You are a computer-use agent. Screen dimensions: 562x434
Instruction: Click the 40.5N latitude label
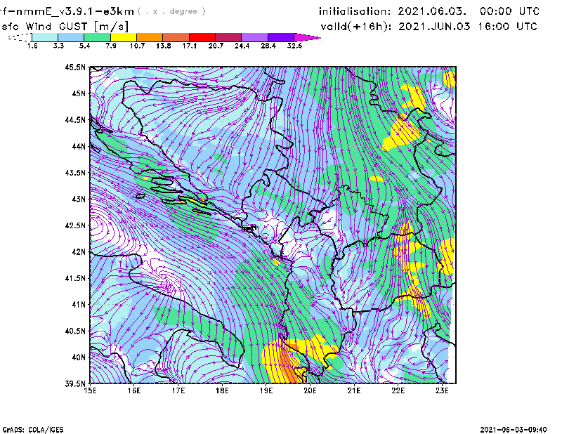click(75, 331)
